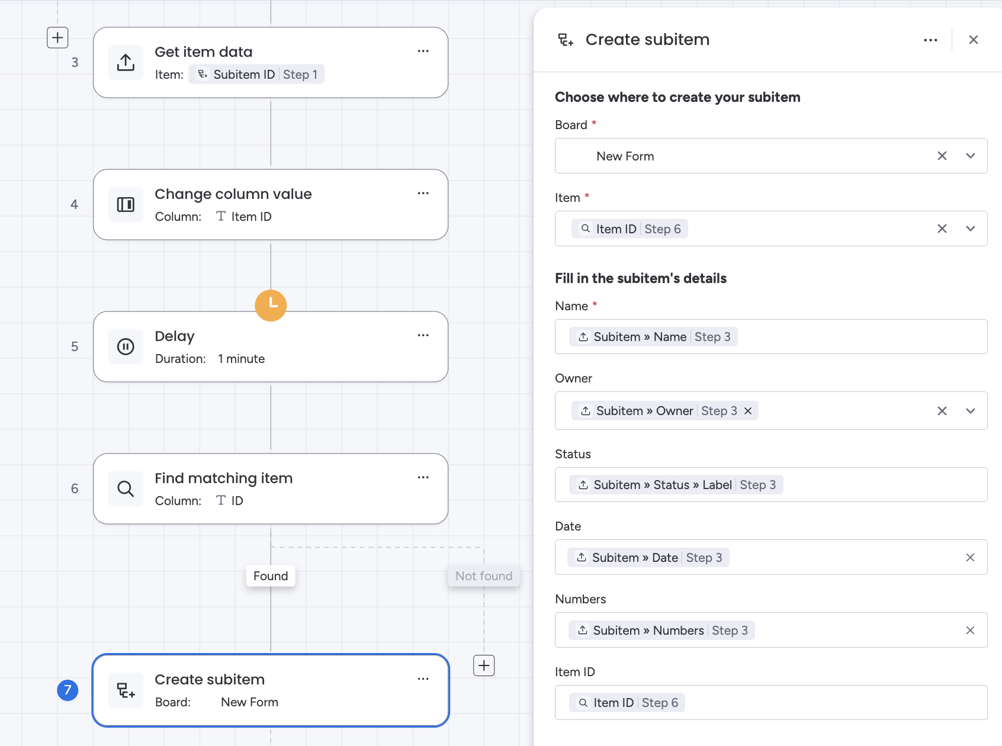This screenshot has width=1002, height=746.
Task: Click the Change column value step icon
Action: (x=126, y=205)
